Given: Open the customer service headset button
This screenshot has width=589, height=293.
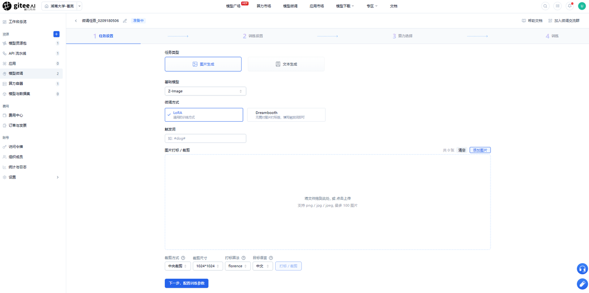Looking at the screenshot, I should [x=582, y=269].
